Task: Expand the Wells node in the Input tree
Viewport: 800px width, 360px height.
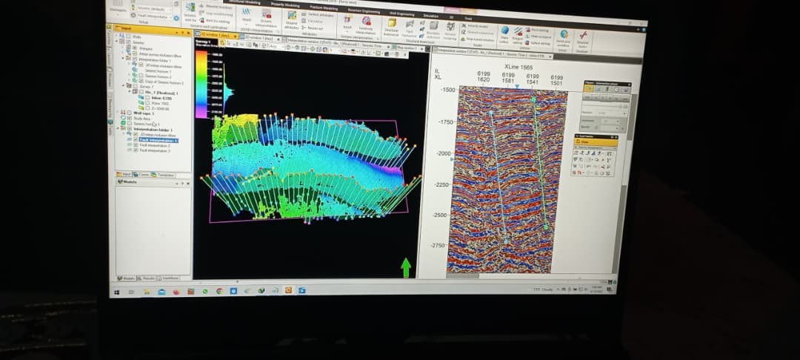Action: click(x=116, y=36)
